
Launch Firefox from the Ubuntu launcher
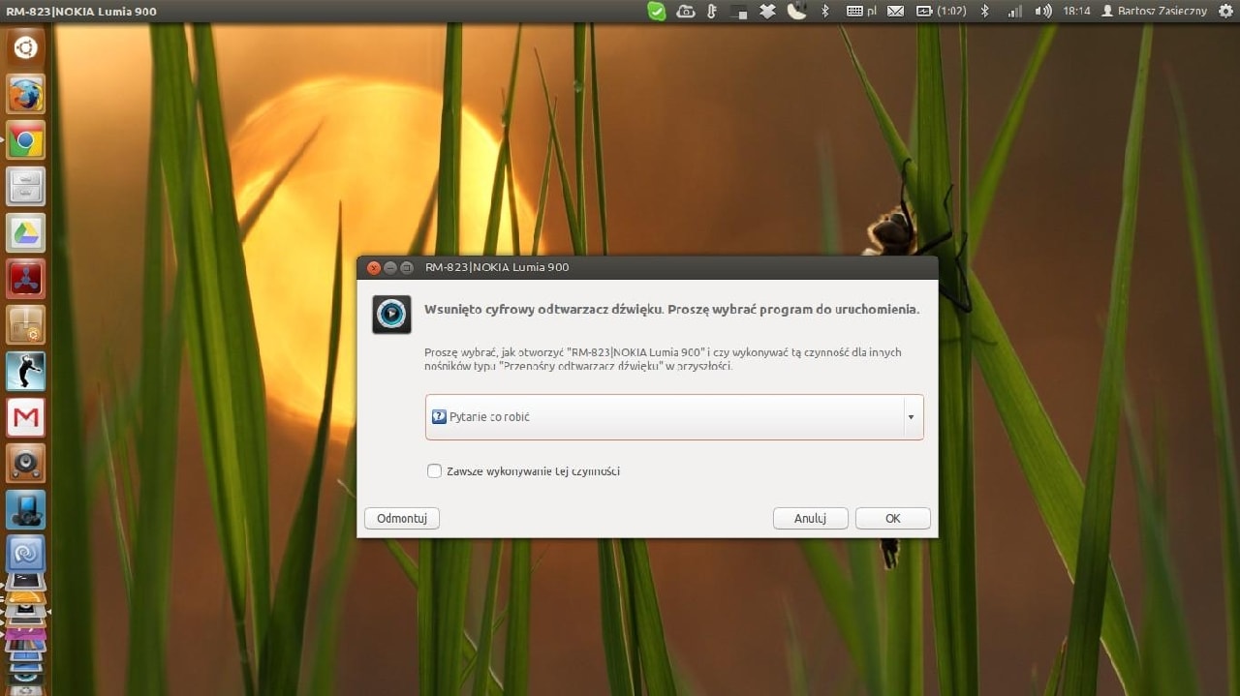(x=25, y=94)
